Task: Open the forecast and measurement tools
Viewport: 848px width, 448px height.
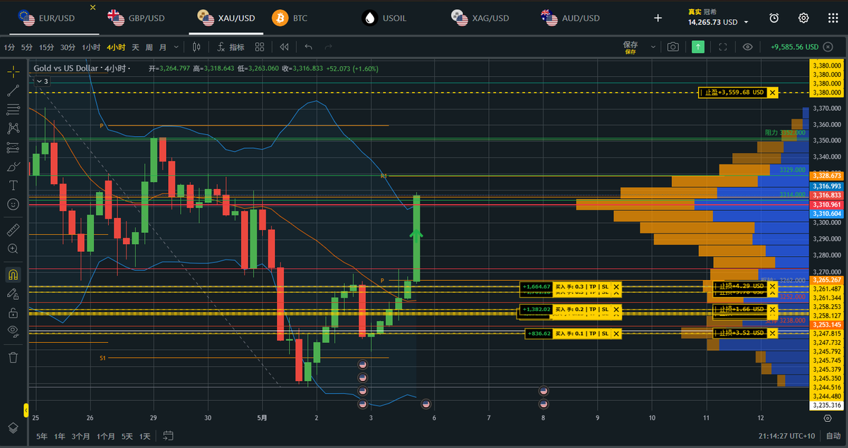Action: point(13,147)
